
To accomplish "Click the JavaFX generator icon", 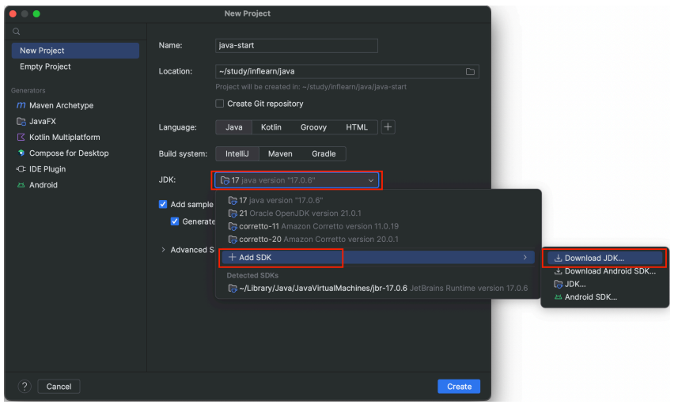I will tap(21, 122).
